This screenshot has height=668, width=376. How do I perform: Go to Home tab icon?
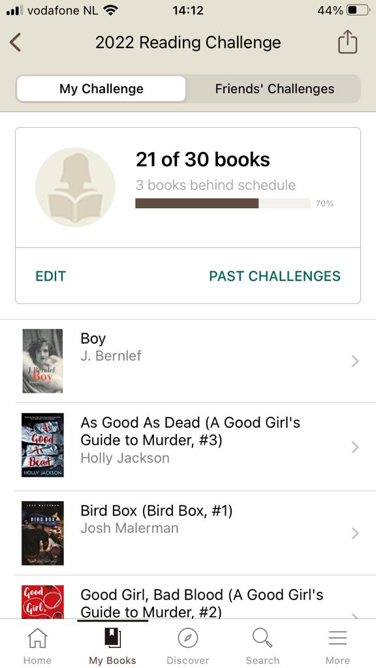[37, 638]
